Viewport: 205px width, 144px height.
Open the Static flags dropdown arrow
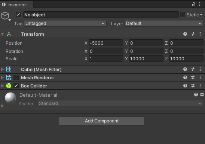click(201, 15)
